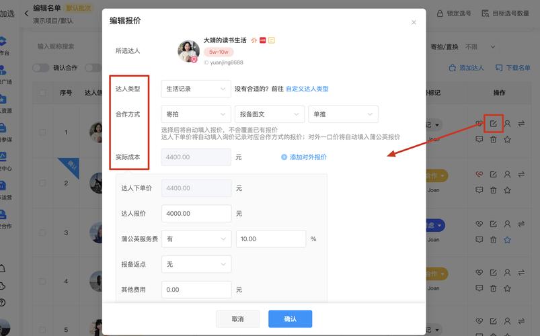The image size is (540, 336).
Task: Click the edit quote icon in row 1
Action: click(x=494, y=124)
